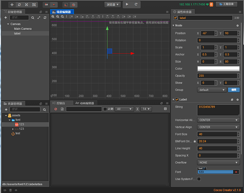The height and width of the screenshot is (193, 244).
Task: Select the move transform tool in top toolbar
Action: (12, 5)
